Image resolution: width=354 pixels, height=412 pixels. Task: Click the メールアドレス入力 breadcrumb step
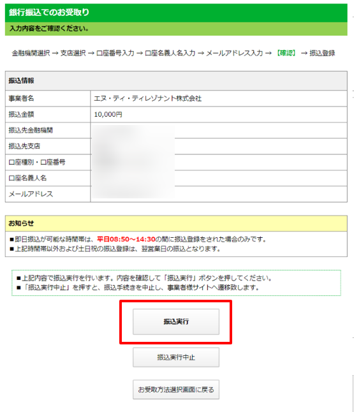(235, 53)
